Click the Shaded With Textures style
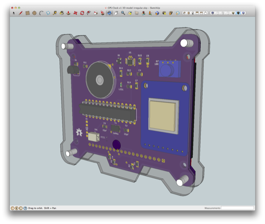Screen dimensions: 265x224 click(238, 13)
